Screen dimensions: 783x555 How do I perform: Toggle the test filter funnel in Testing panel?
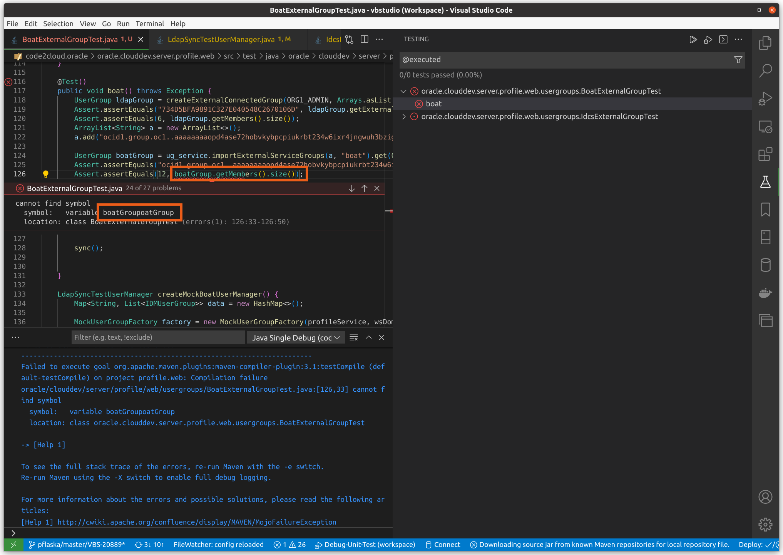738,60
